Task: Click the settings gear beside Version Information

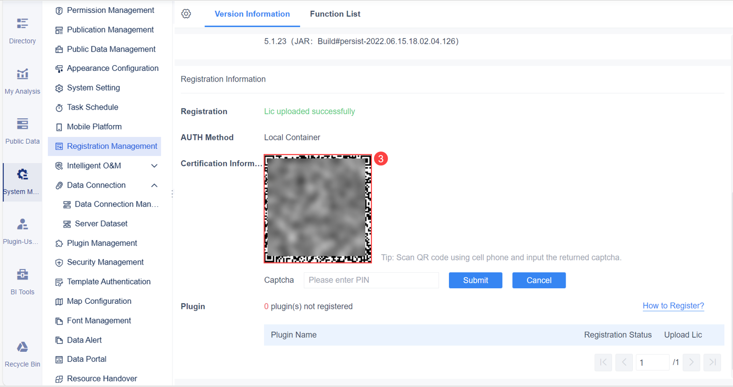Action: tap(186, 13)
